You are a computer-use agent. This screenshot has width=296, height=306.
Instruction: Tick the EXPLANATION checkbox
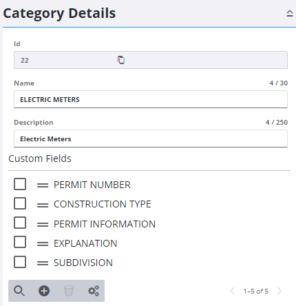20,242
